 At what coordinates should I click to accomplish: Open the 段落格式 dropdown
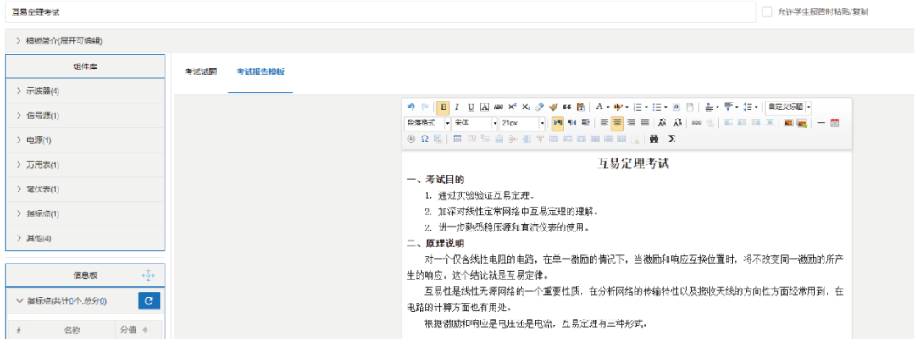(x=429, y=123)
